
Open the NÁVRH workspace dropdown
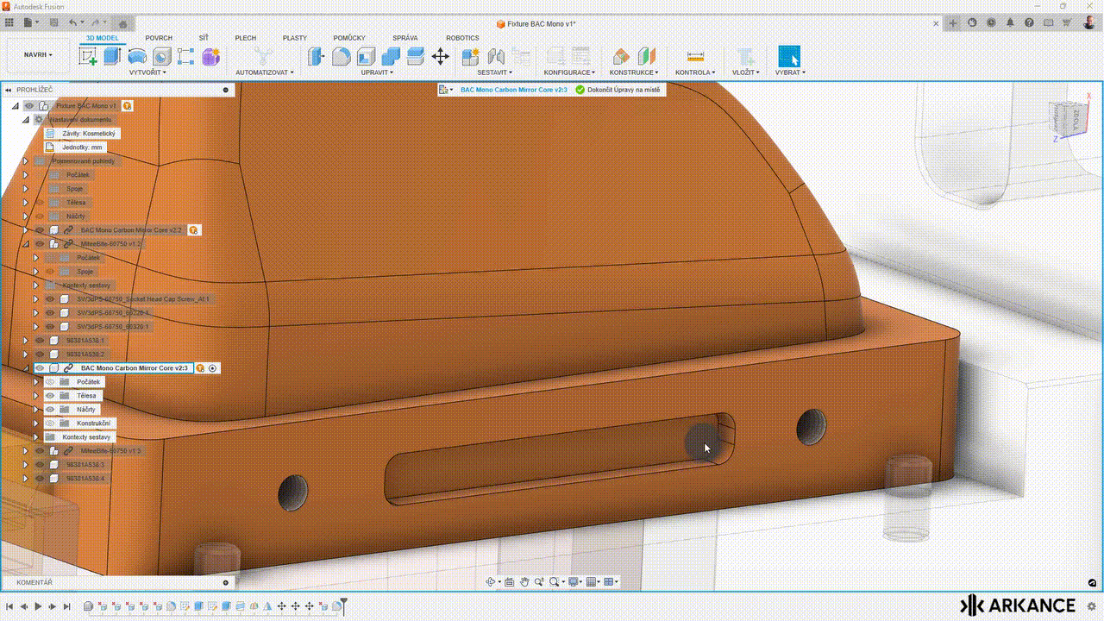pos(38,55)
